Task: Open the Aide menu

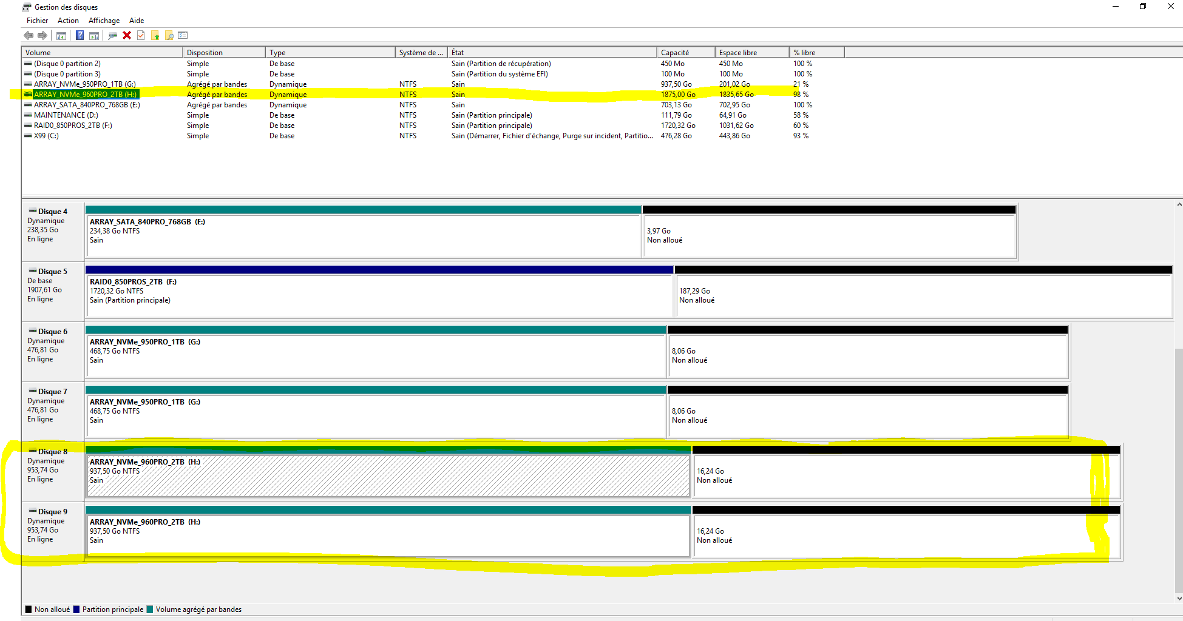Action: tap(137, 21)
